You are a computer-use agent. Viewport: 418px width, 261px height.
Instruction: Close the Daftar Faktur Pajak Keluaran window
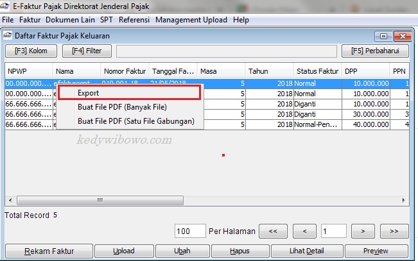pos(403,36)
